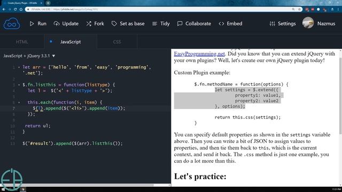Switch to the CSS tab
The image size is (342, 192).
point(117,42)
